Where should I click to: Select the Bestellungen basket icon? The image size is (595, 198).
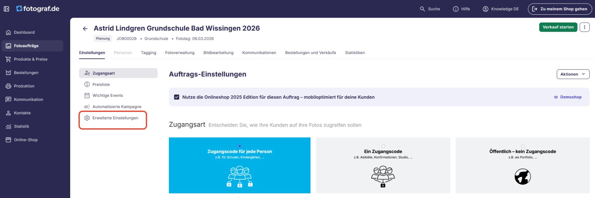9,73
